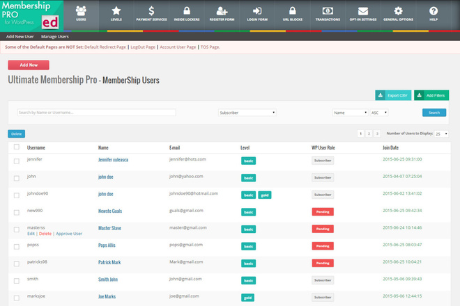Click the red Add New button
Image resolution: width=460 pixels, height=306 pixels.
[x=29, y=65]
